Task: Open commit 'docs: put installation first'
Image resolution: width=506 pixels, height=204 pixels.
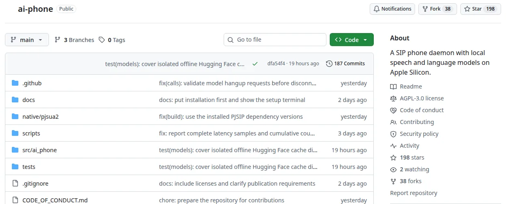Action: 232,100
